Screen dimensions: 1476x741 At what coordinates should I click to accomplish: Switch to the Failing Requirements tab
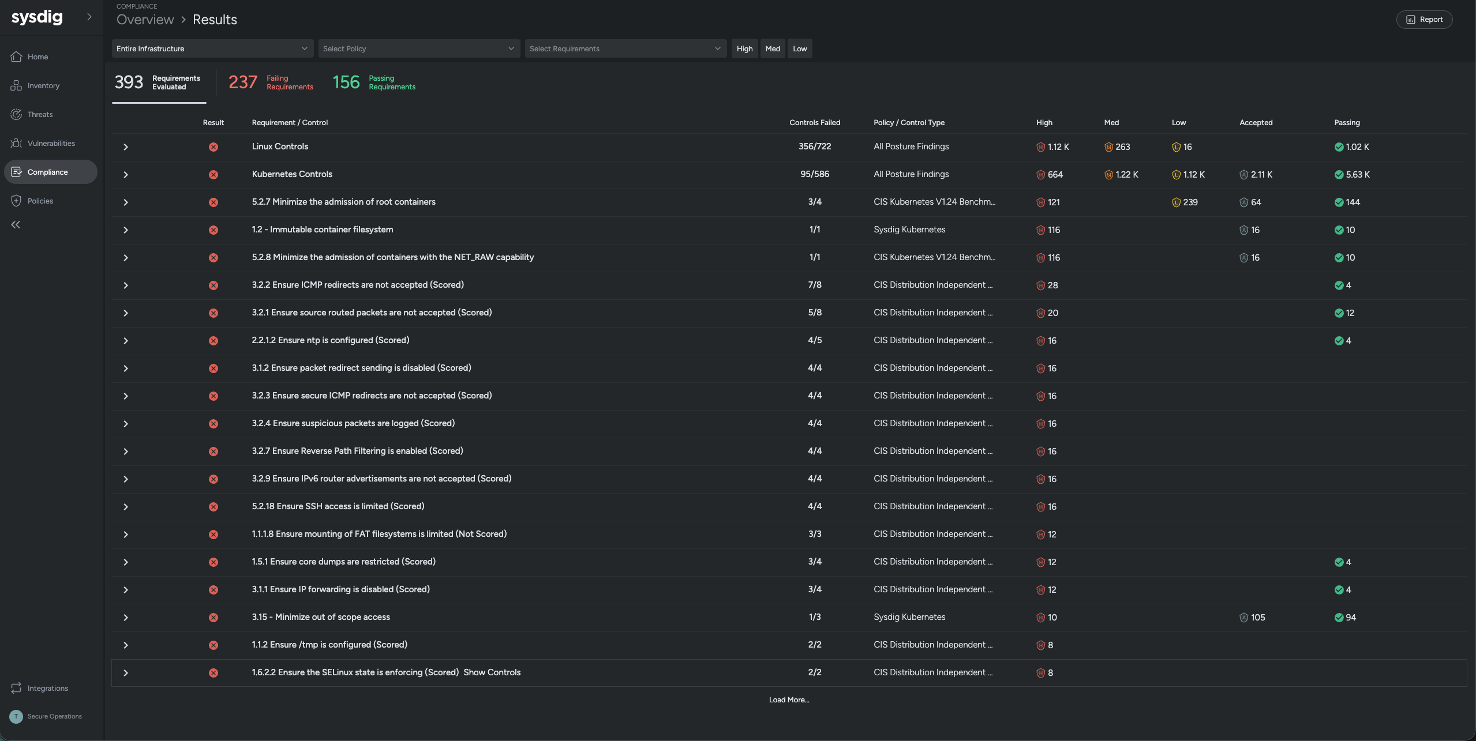tap(271, 82)
